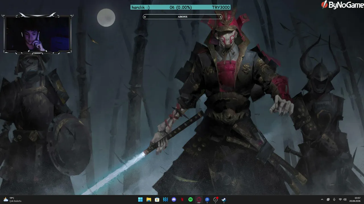Open the Windows Start menu
The height and width of the screenshot is (204, 364).
pyautogui.click(x=140, y=199)
